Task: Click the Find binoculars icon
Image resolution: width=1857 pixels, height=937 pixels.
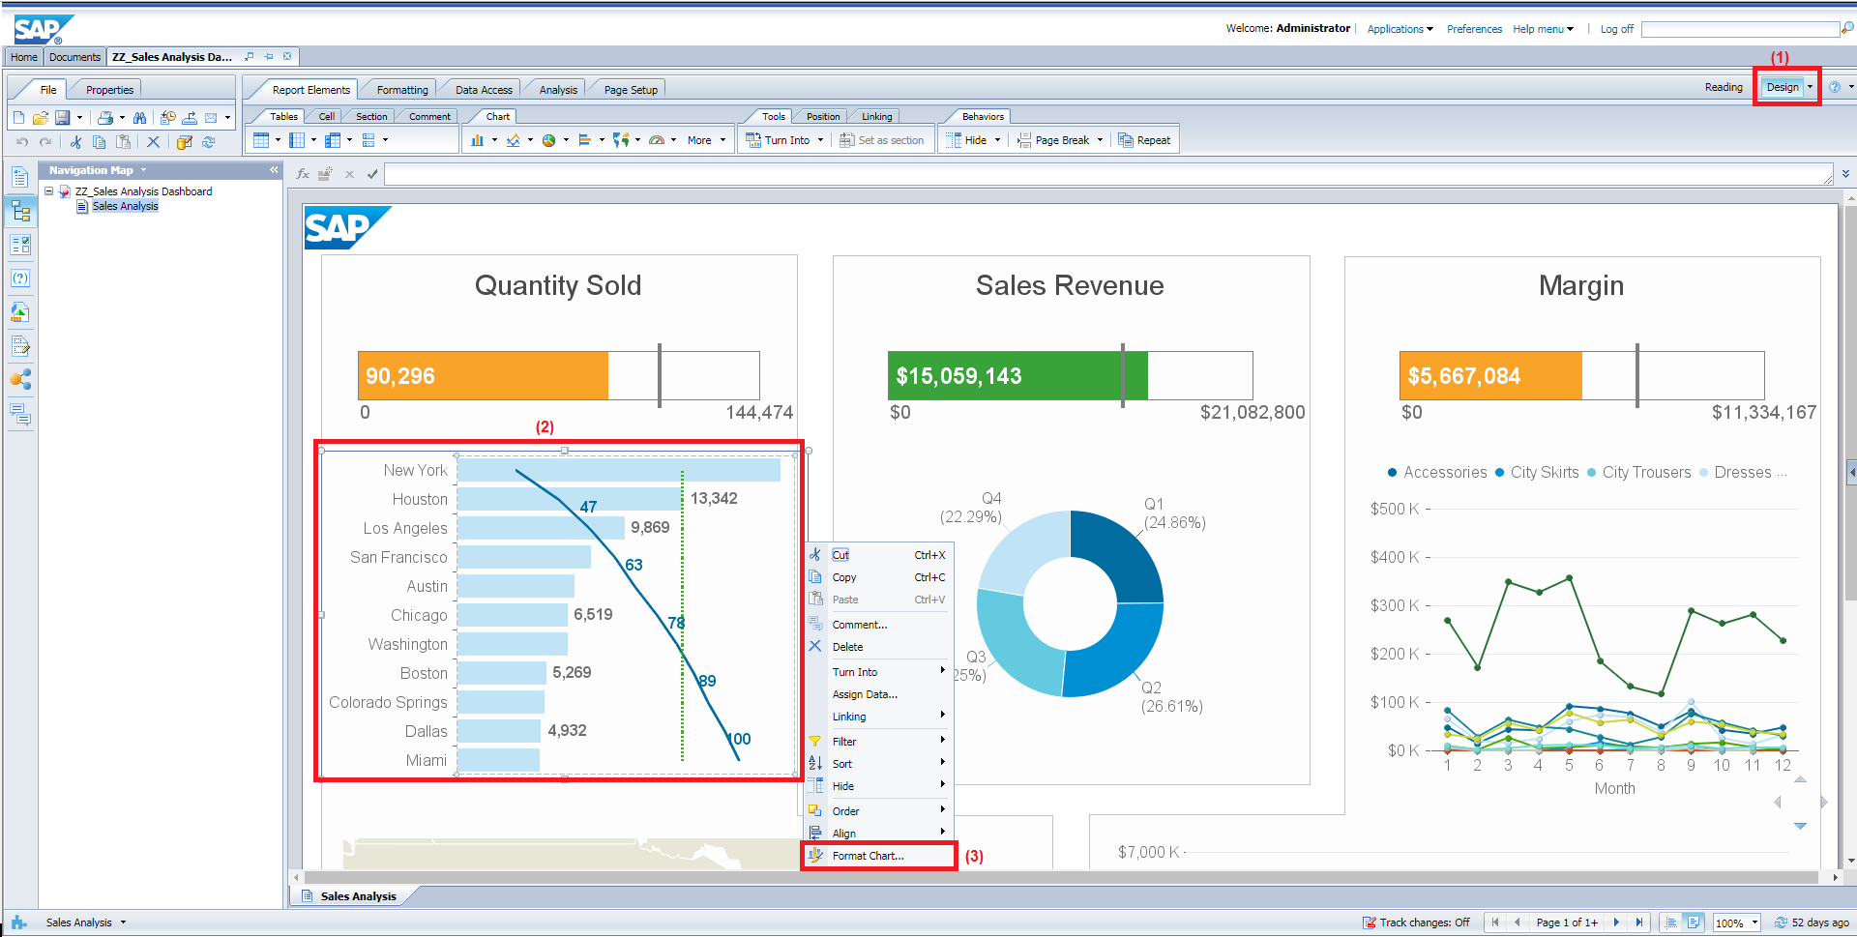Action: point(140,118)
